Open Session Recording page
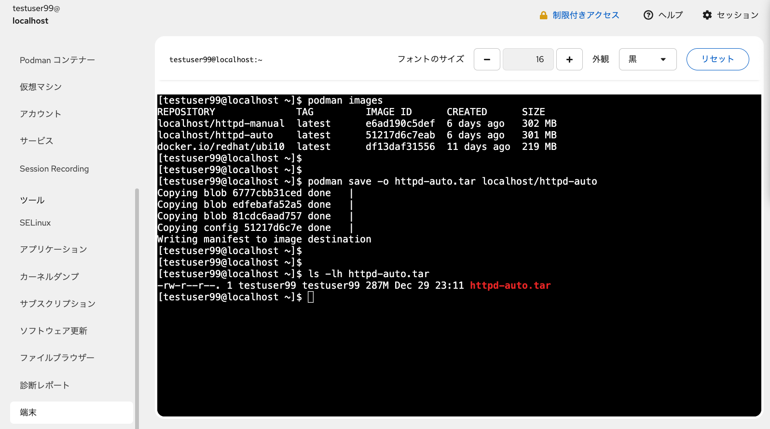 (54, 169)
